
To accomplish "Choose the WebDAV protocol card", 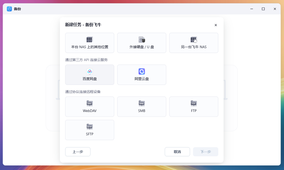I will [x=90, y=107].
